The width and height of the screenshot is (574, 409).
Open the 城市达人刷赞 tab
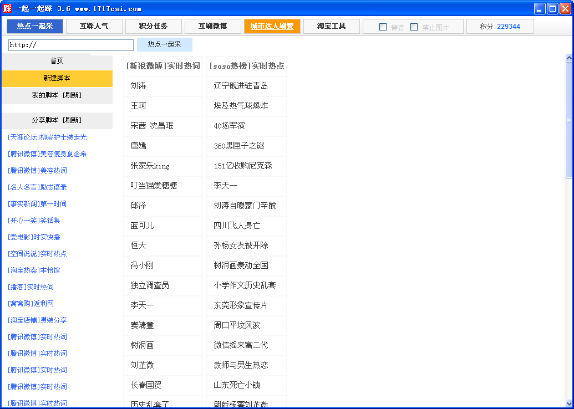coord(272,27)
